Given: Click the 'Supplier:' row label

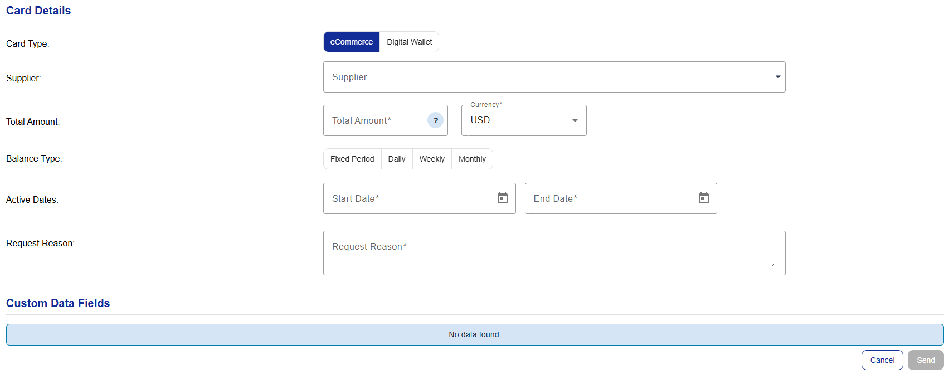Looking at the screenshot, I should [x=23, y=78].
